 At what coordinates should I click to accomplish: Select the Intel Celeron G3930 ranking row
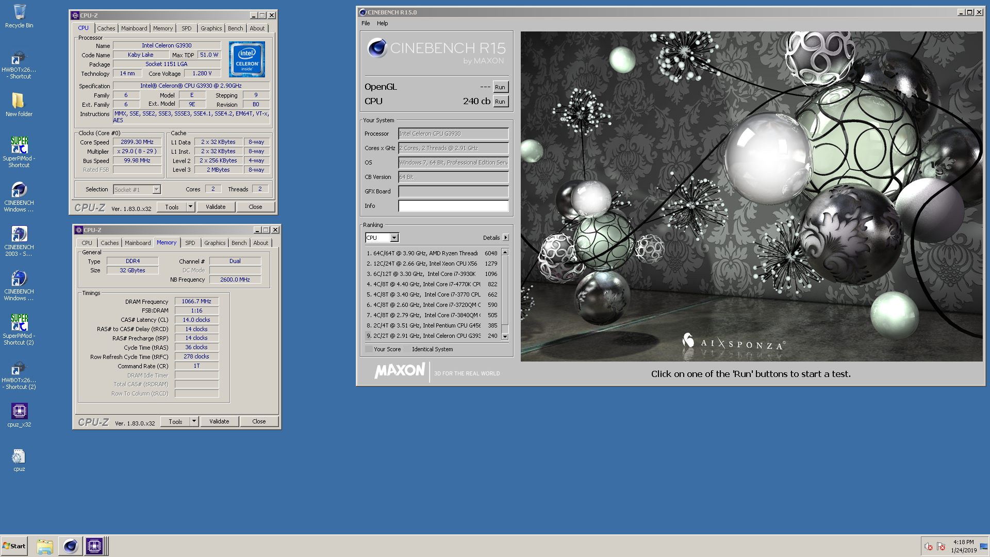tap(432, 336)
